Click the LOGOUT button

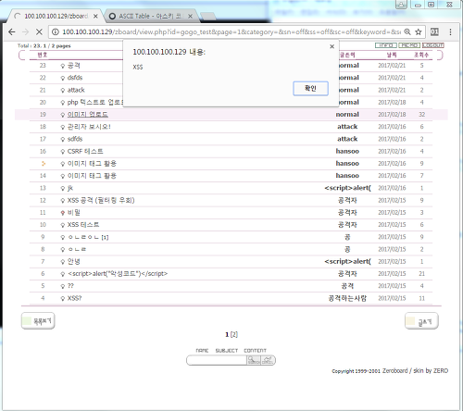[433, 45]
